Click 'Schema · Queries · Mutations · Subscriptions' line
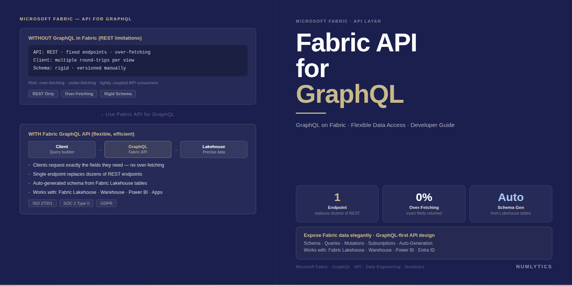 point(368,243)
